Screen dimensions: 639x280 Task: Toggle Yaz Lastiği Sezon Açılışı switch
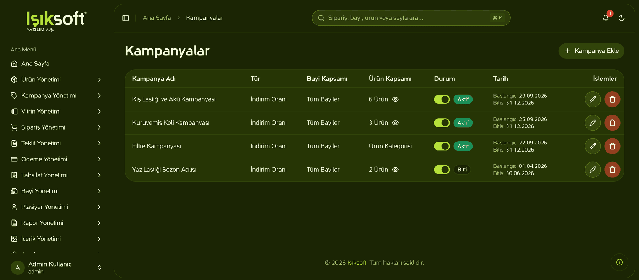click(x=442, y=170)
